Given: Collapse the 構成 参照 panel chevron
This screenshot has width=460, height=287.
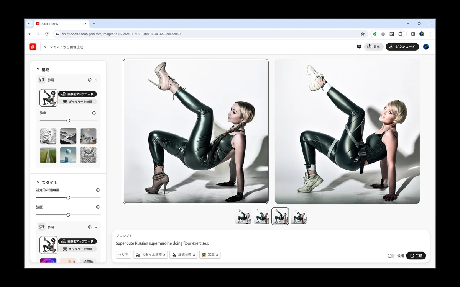Looking at the screenshot, I should (96, 80).
